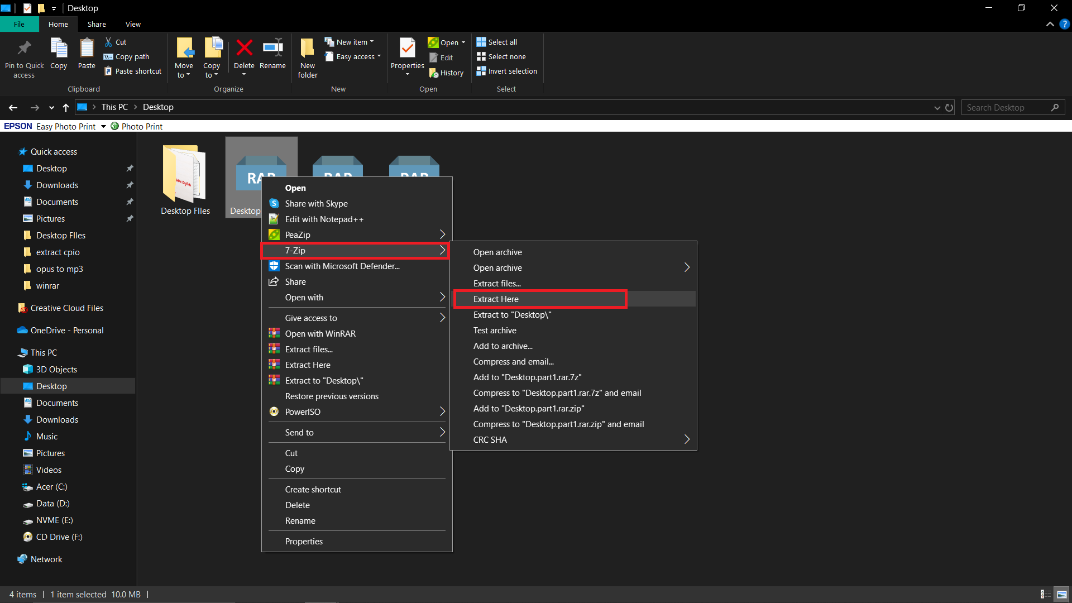Image resolution: width=1072 pixels, height=603 pixels.
Task: Choose Test archive in 7-Zip submenu
Action: (x=573, y=331)
